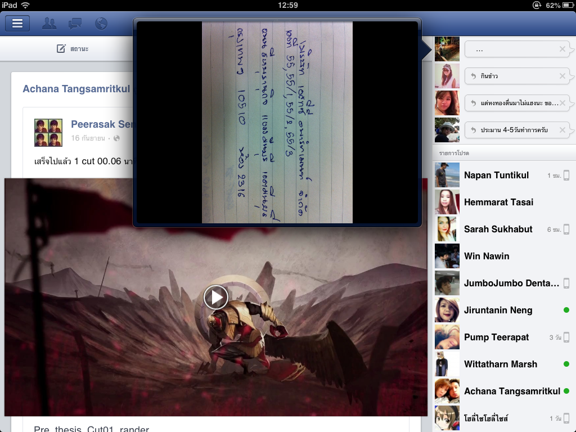Open chat with Pump Teerapat
Screen dimensions: 576x432
click(504, 337)
